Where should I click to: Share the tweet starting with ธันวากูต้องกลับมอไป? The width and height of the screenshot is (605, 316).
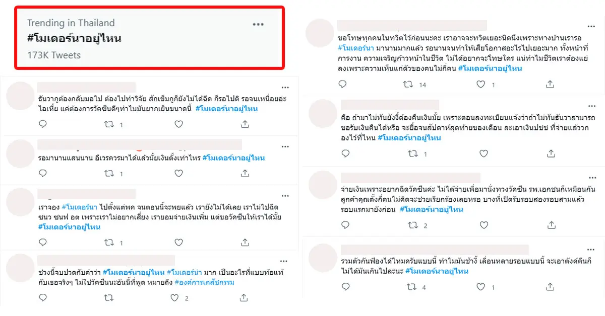(245, 124)
